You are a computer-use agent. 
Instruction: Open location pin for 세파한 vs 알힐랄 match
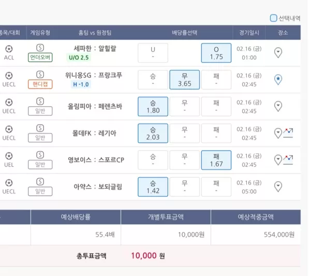278,53
